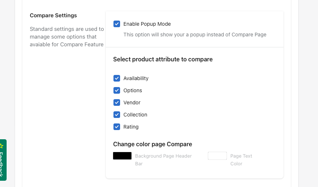Uncheck the Vendor checkbox
The width and height of the screenshot is (318, 187).
pos(117,103)
